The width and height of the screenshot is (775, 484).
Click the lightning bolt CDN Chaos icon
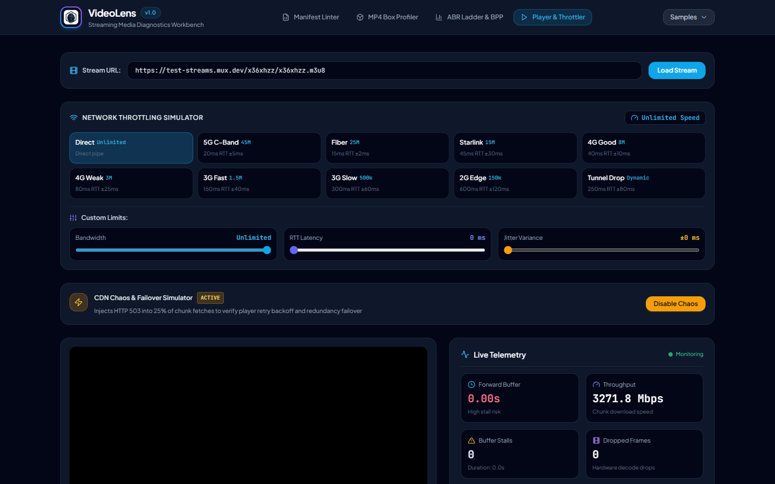pyautogui.click(x=79, y=302)
